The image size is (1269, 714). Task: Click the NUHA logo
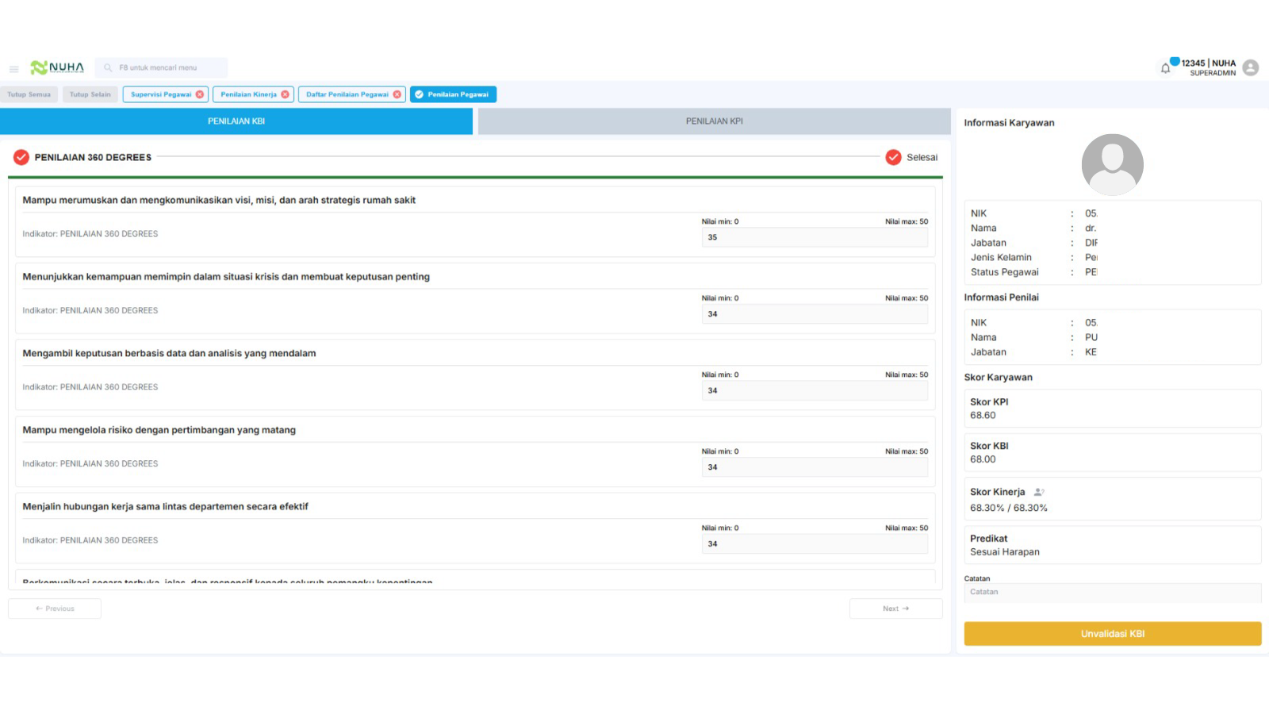click(57, 67)
